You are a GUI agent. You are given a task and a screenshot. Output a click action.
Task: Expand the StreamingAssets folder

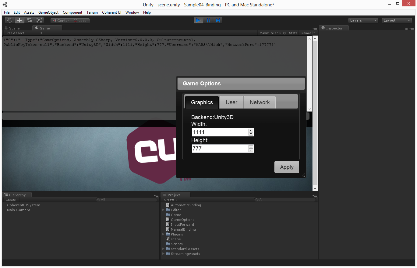coord(163,254)
